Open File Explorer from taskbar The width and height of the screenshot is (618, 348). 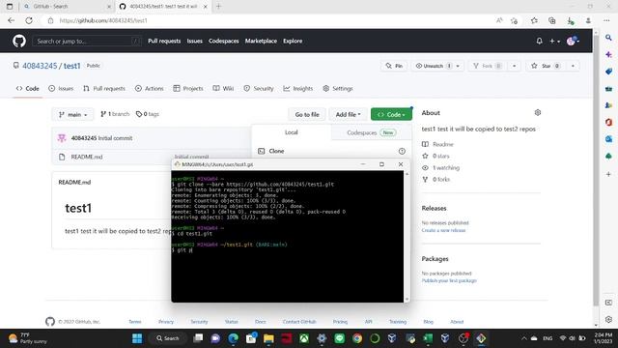tap(268, 338)
